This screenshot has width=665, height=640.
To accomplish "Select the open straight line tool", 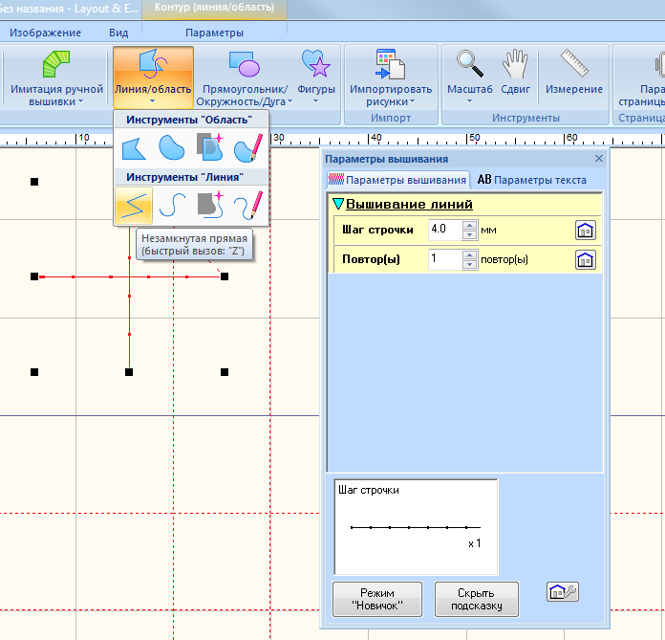I will point(133,205).
